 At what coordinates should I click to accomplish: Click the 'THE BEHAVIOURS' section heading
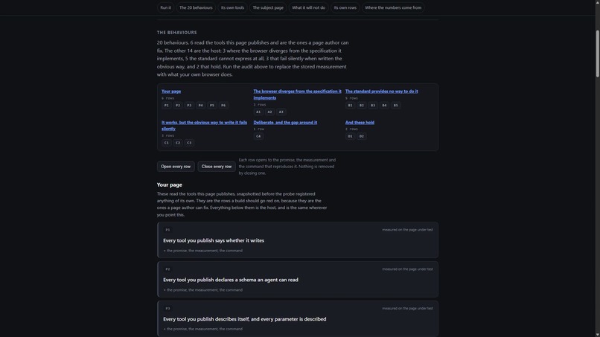[176, 33]
